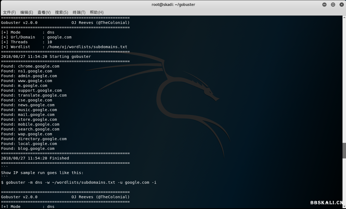
Task: Click the 11:54:20 Finished line
Action: (x=35, y=158)
